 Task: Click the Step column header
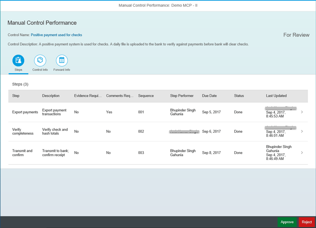coord(16,96)
